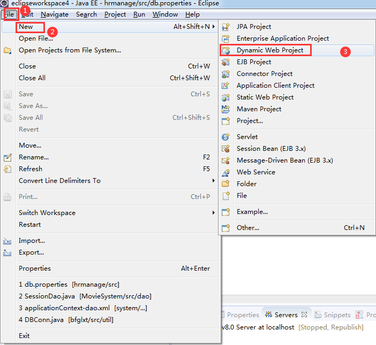Image resolution: width=376 pixels, height=345 pixels.
Task: Click the Project... wizard icon
Action: (x=225, y=121)
